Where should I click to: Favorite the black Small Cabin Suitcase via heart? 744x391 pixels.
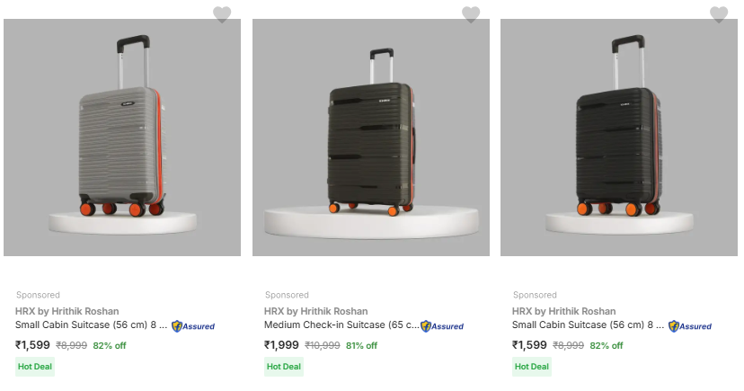[719, 14]
